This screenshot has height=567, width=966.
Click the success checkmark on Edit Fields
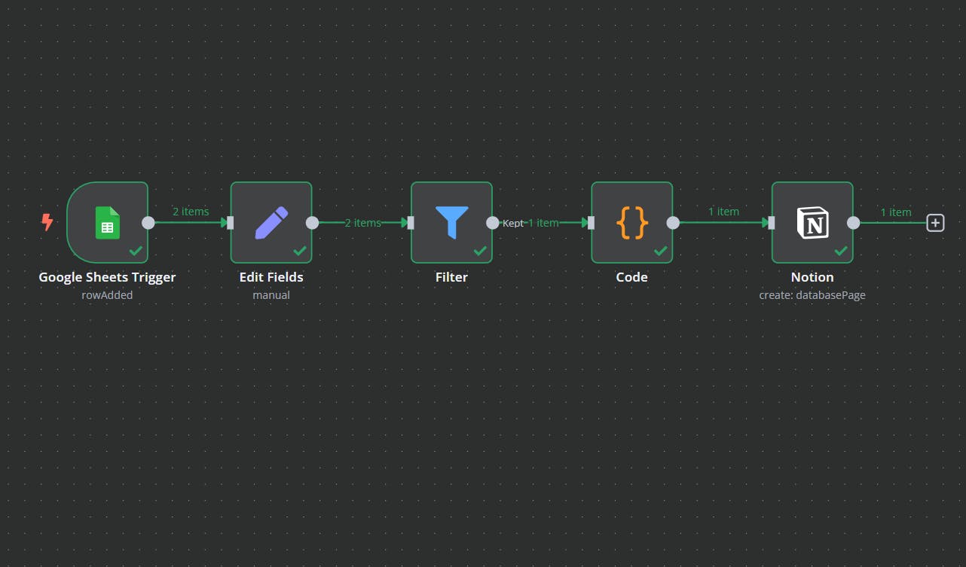coord(300,250)
